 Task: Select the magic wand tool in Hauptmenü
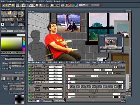tap(12, 20)
